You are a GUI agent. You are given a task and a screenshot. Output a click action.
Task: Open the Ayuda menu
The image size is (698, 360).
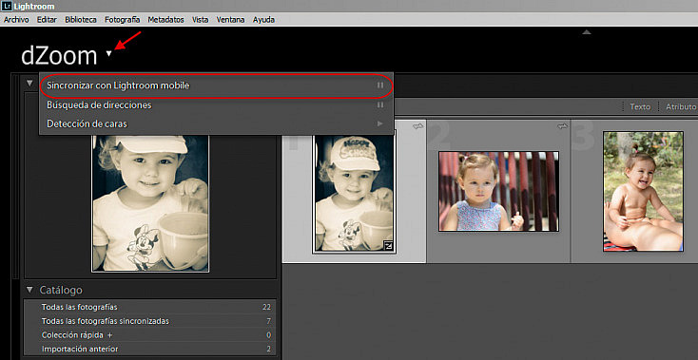tap(263, 20)
